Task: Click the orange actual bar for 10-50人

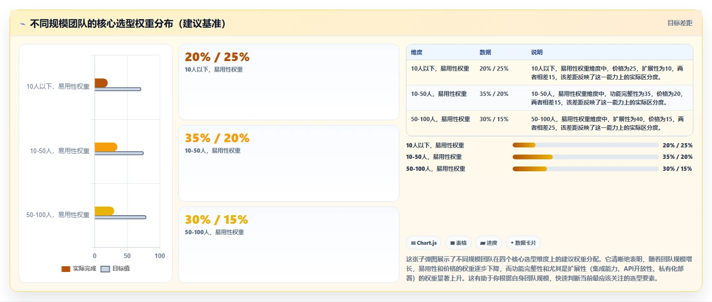Action: point(106,147)
